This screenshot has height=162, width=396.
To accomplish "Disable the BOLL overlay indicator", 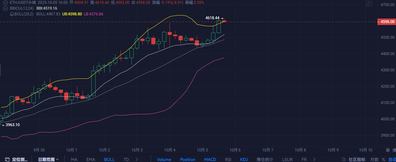I will (109, 159).
